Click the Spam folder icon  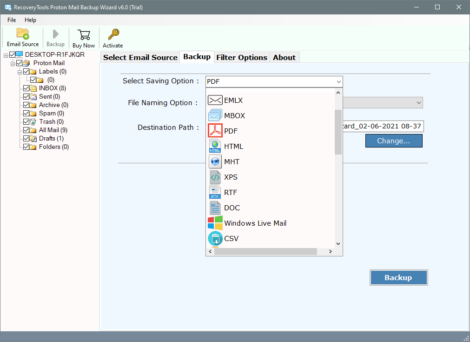point(33,114)
